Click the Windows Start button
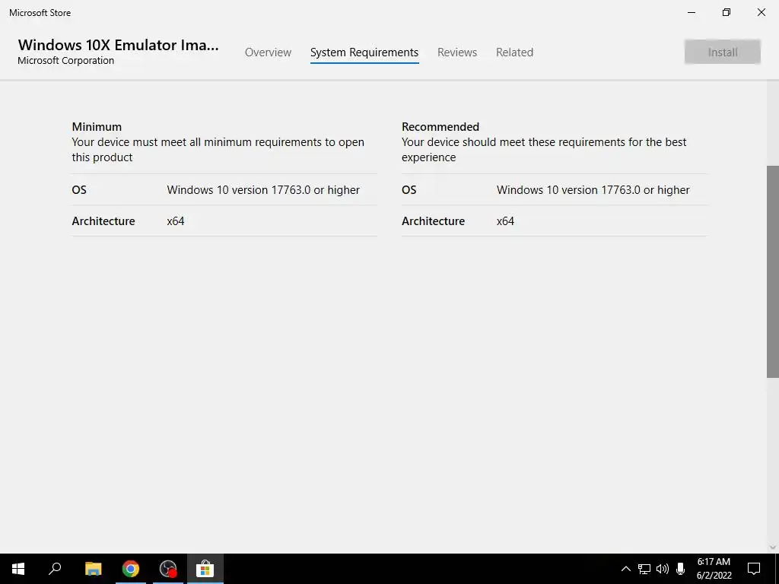The height and width of the screenshot is (584, 779). point(18,569)
